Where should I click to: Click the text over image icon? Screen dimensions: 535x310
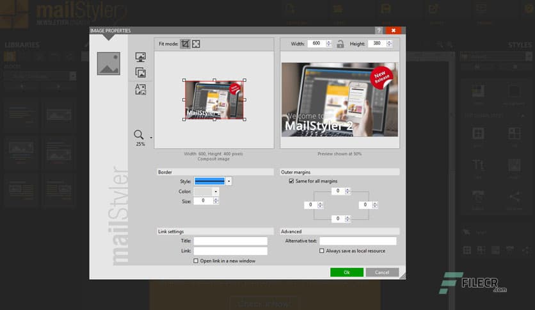pyautogui.click(x=141, y=89)
